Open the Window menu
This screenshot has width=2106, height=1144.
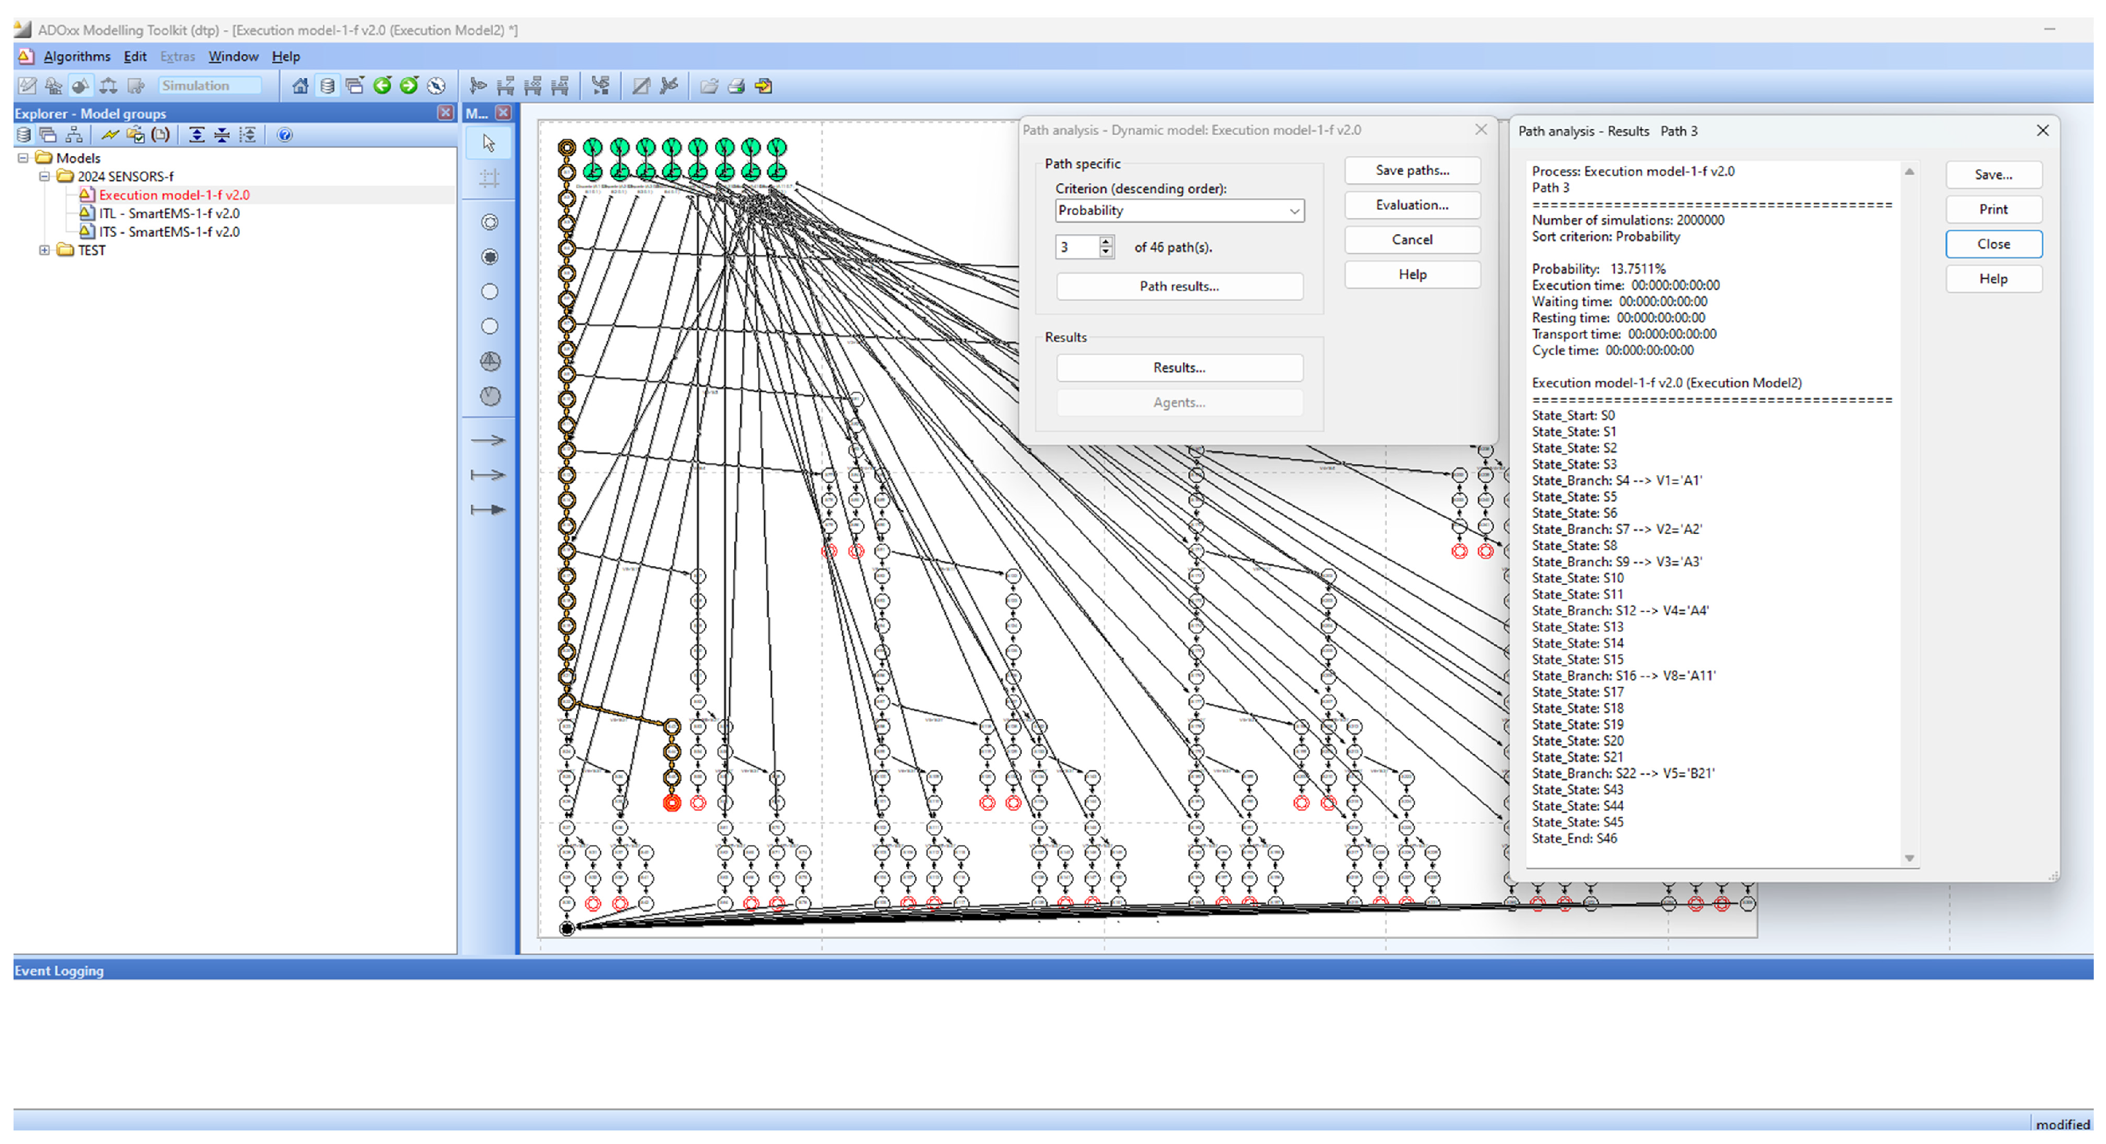pos(233,56)
